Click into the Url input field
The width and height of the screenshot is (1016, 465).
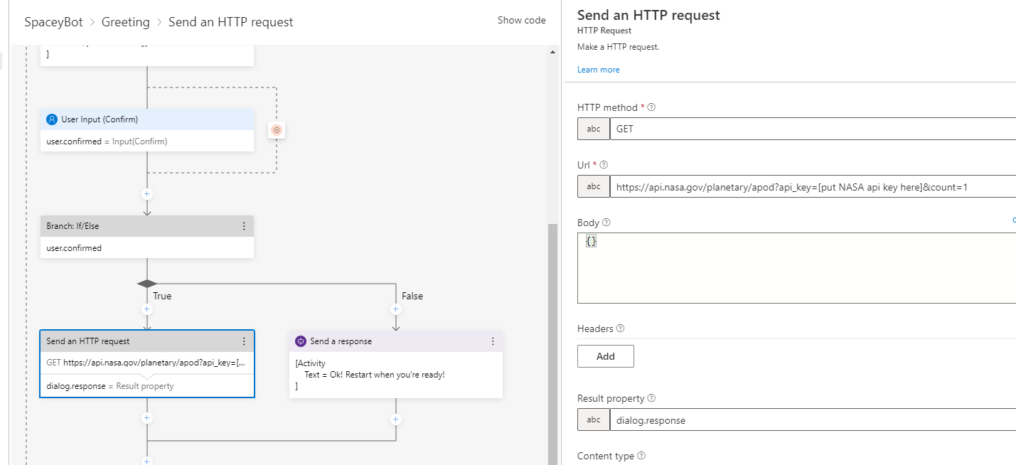(811, 187)
